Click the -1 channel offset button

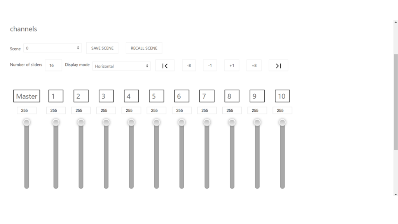(210, 65)
